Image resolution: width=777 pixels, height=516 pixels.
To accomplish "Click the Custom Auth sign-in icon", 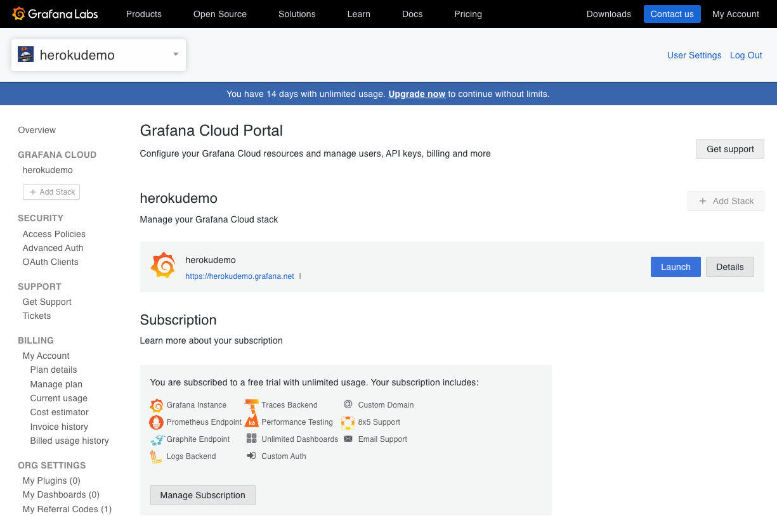I will click(251, 456).
